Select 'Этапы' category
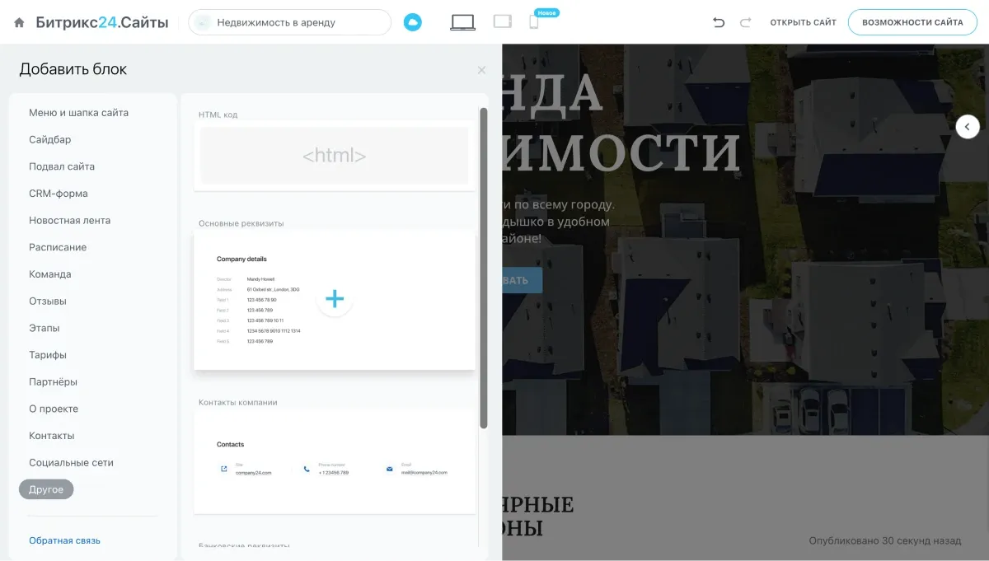Screen dimensions: 989x561 point(44,328)
